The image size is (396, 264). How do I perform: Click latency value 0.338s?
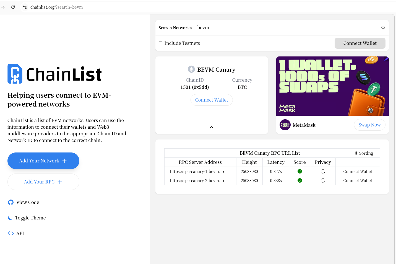pyautogui.click(x=276, y=180)
